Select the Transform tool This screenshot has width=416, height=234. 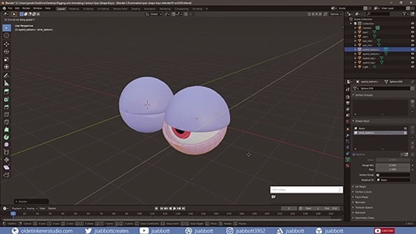coord(6,67)
